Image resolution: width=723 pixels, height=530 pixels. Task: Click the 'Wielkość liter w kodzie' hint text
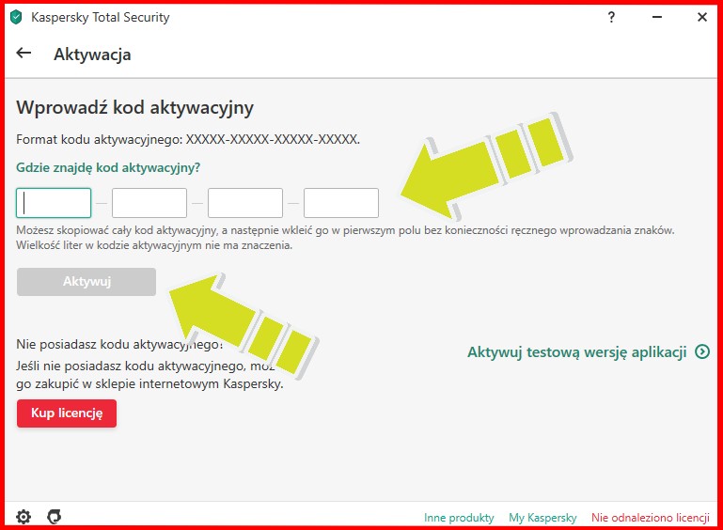tap(154, 245)
